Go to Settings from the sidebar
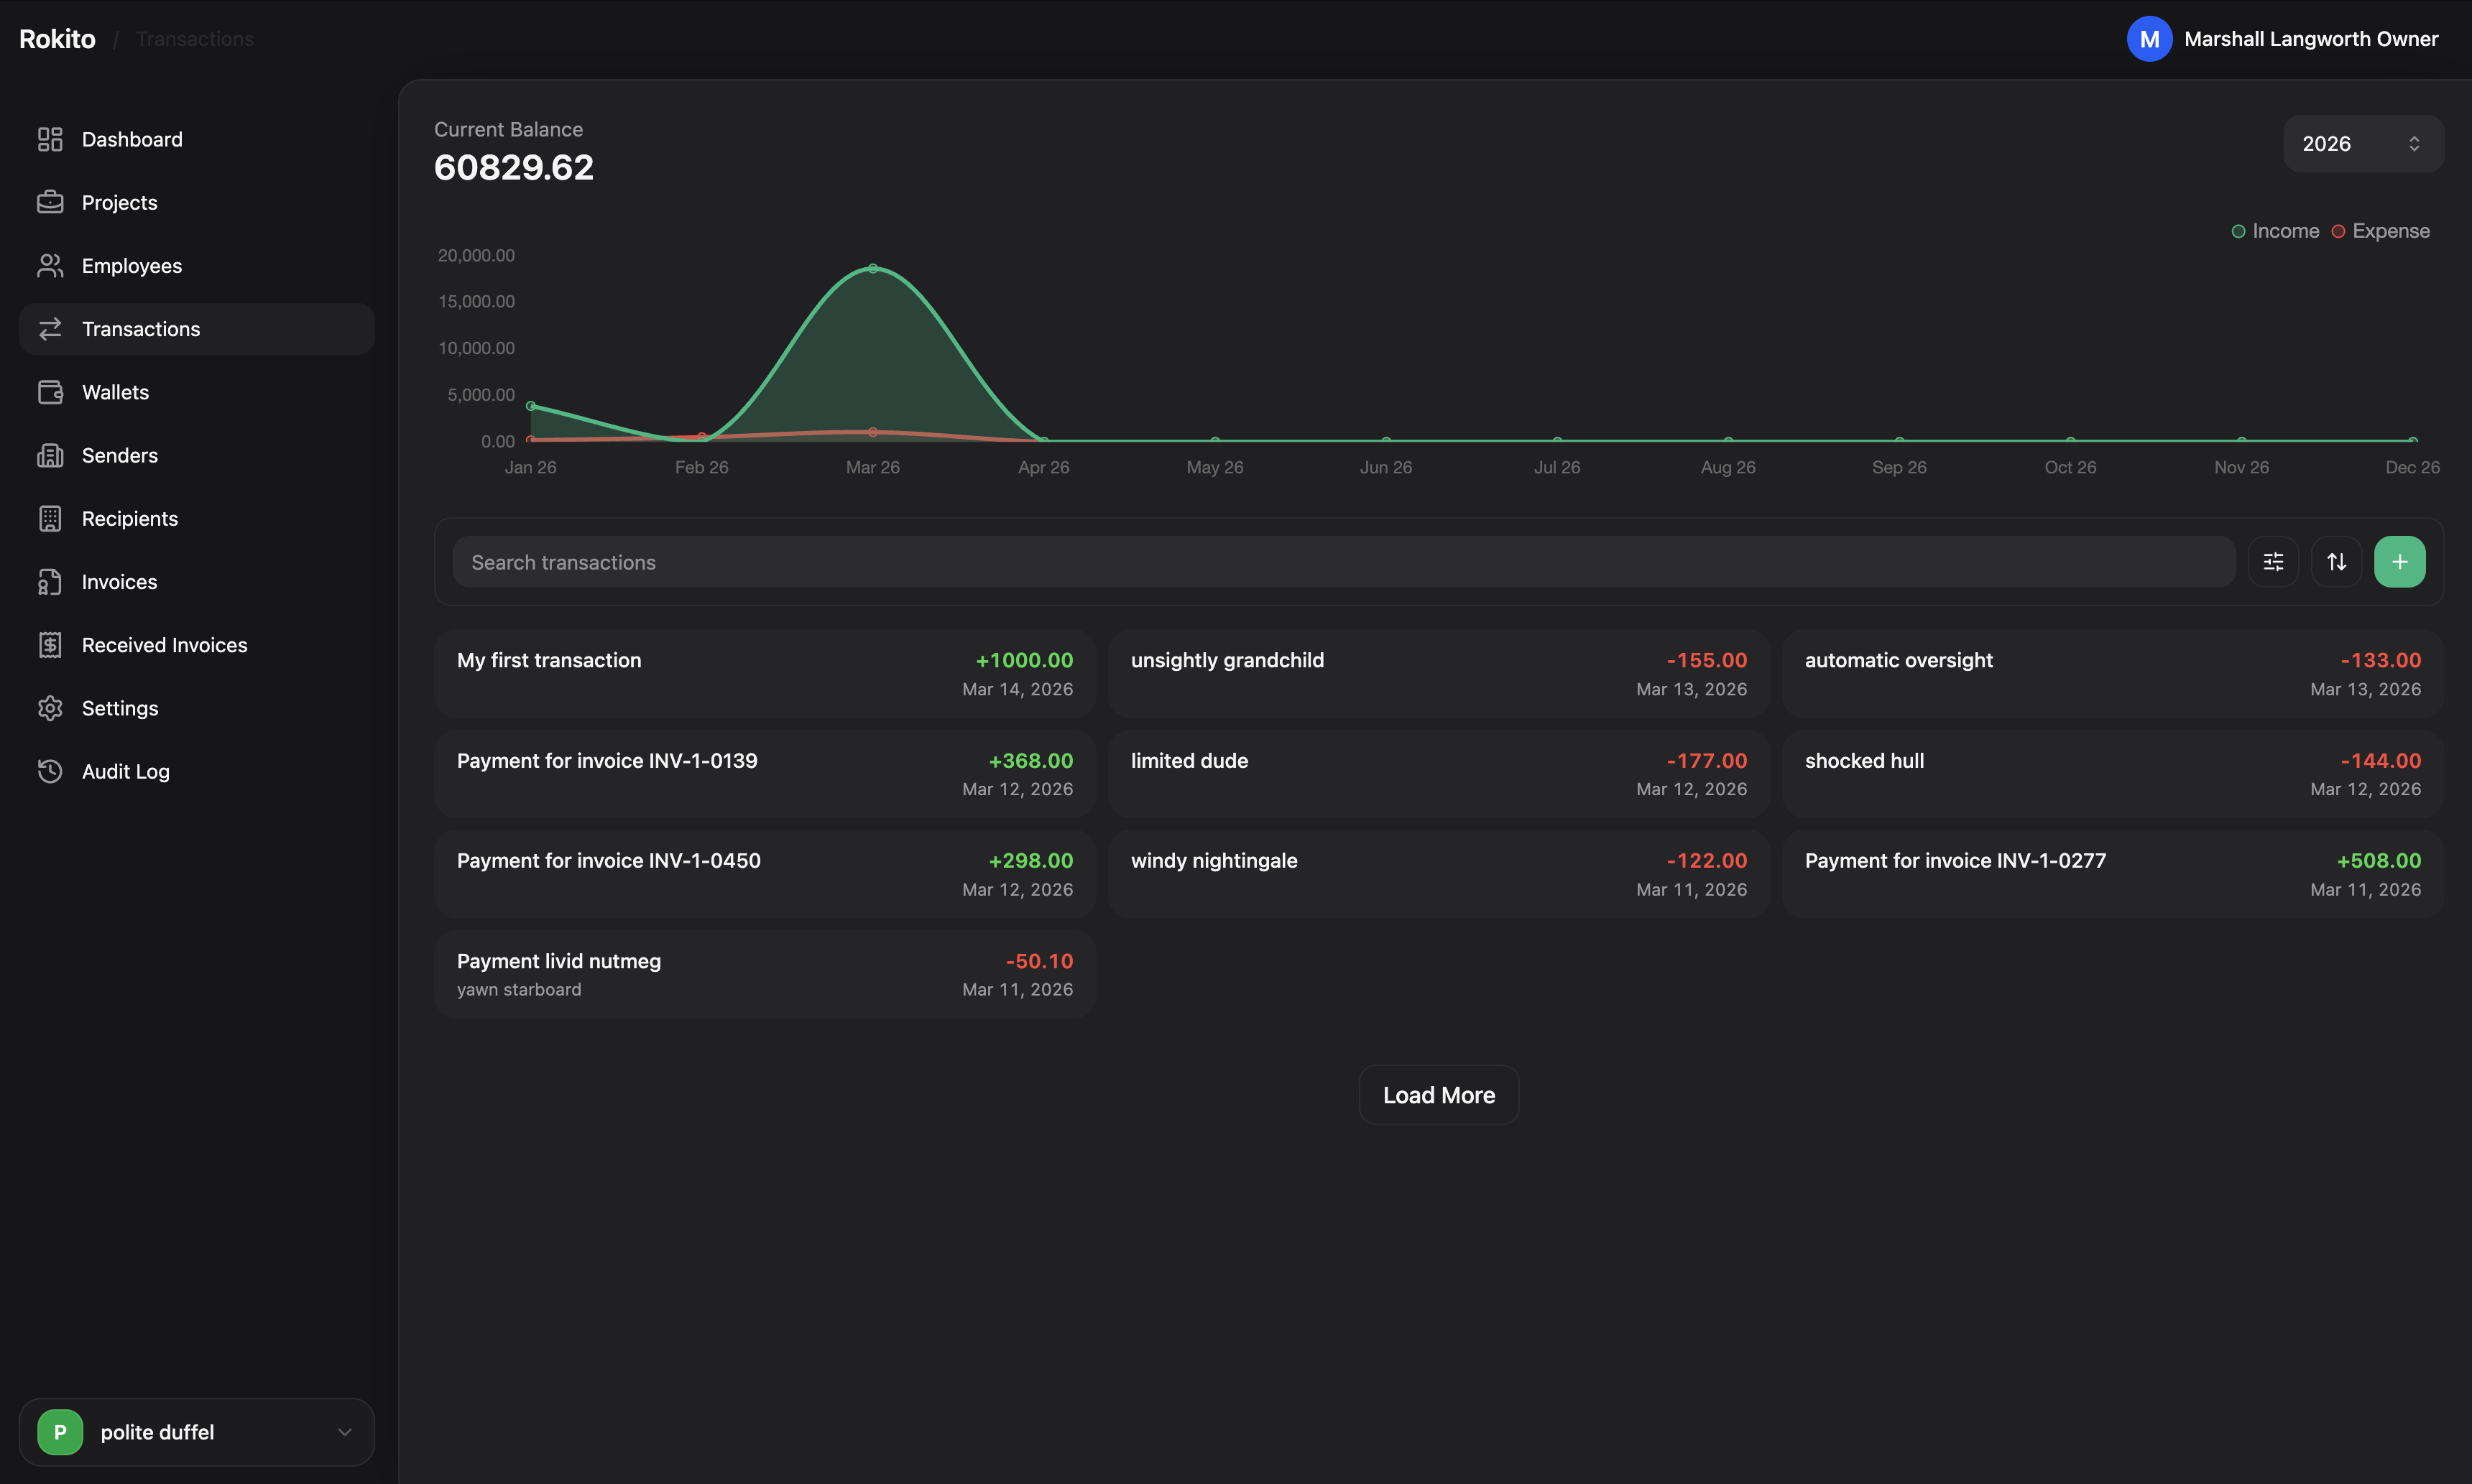 120,708
